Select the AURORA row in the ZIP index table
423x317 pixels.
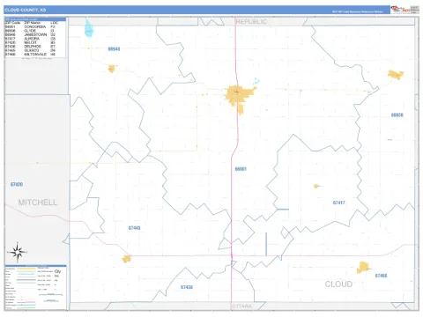[35, 39]
